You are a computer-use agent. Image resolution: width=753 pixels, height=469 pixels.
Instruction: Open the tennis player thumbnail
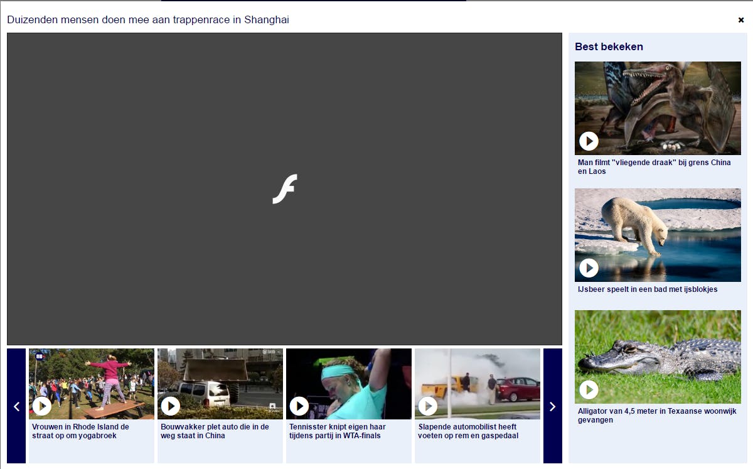point(349,384)
